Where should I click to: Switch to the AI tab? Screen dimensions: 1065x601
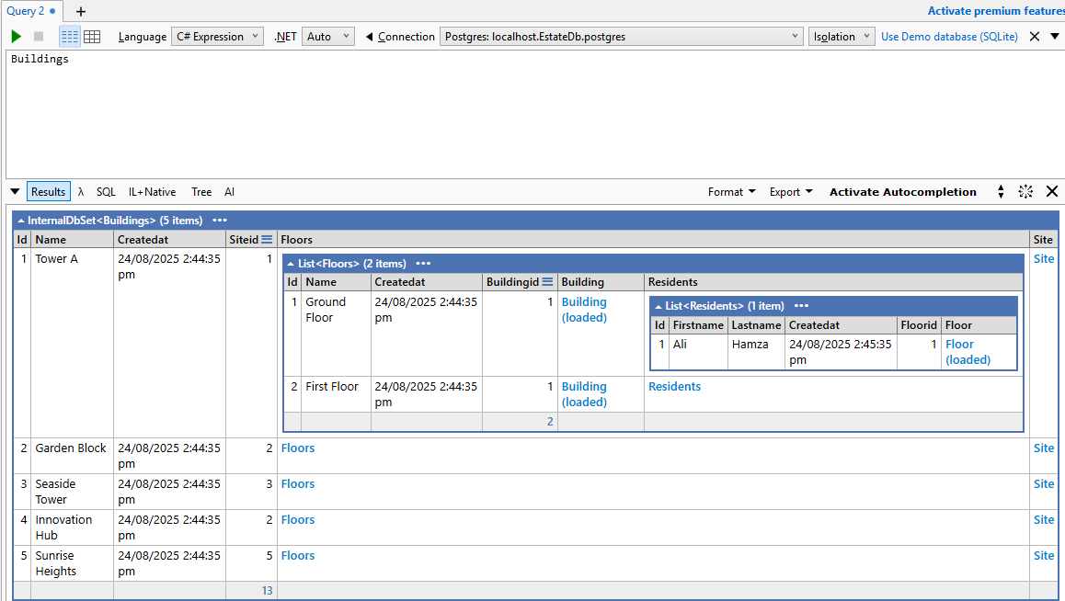[230, 192]
